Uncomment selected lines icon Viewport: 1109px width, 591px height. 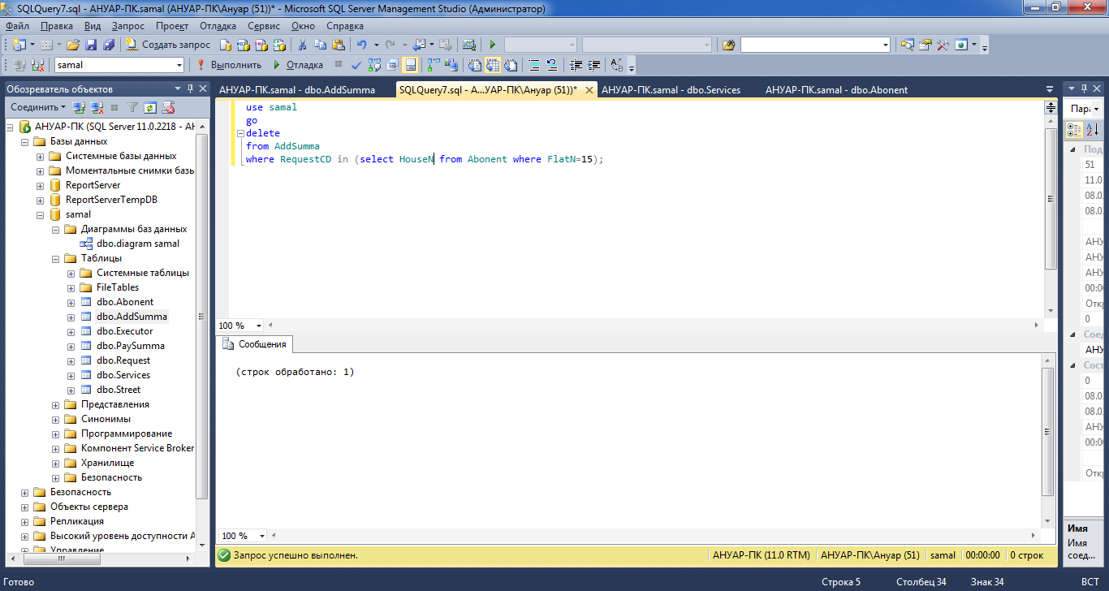point(552,65)
